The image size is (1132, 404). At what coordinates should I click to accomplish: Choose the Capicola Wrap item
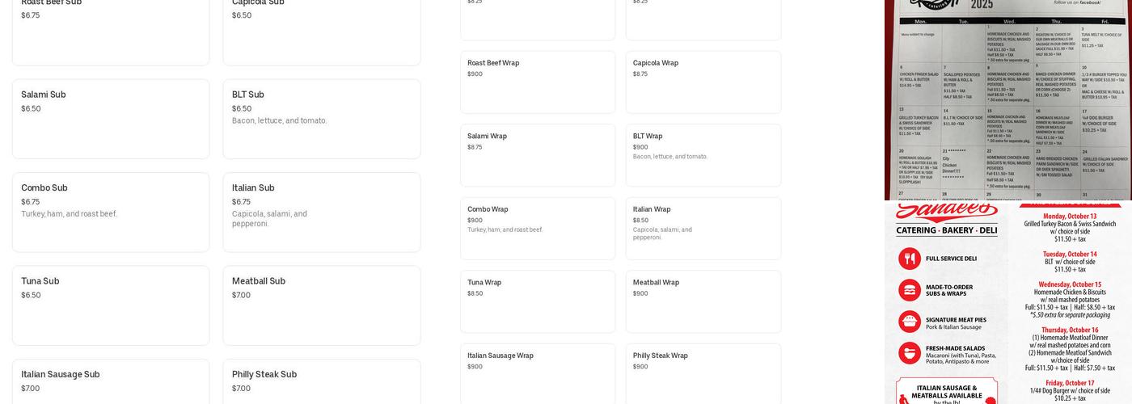(x=703, y=82)
